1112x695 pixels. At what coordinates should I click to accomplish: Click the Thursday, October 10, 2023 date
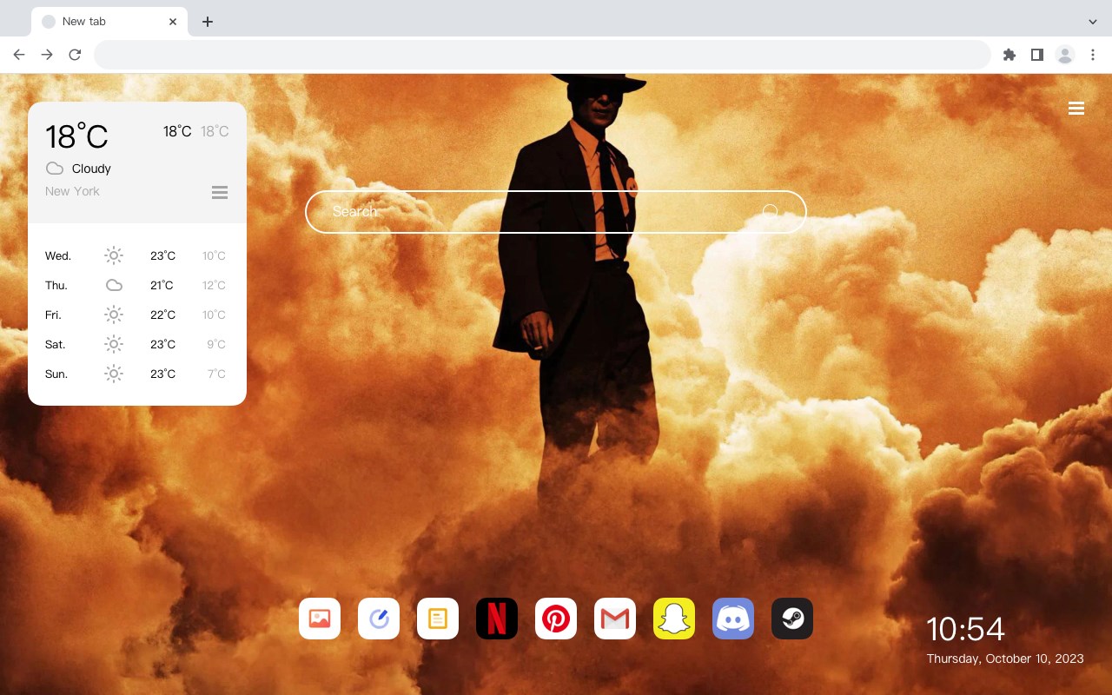[x=1005, y=659]
